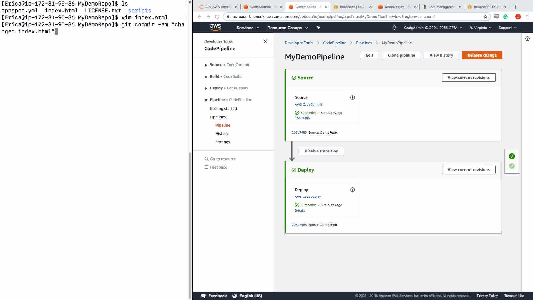
Task: Click the pin shortcut icon in AWS navbar
Action: coord(318,27)
